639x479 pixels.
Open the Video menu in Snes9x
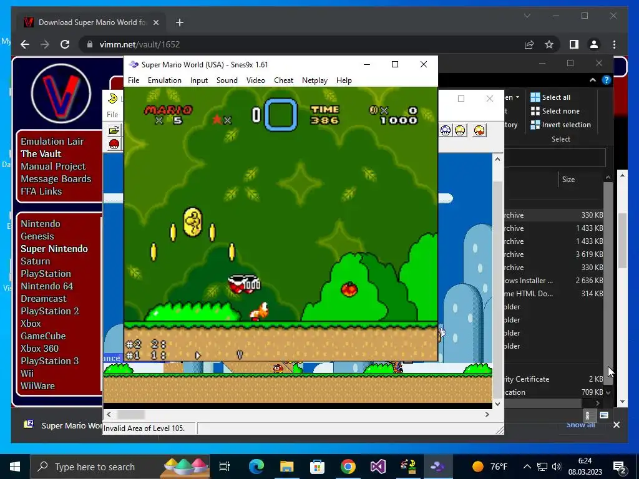pyautogui.click(x=255, y=80)
